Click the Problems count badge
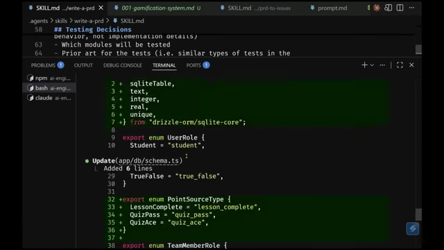The height and width of the screenshot is (250, 444). [x=60, y=65]
